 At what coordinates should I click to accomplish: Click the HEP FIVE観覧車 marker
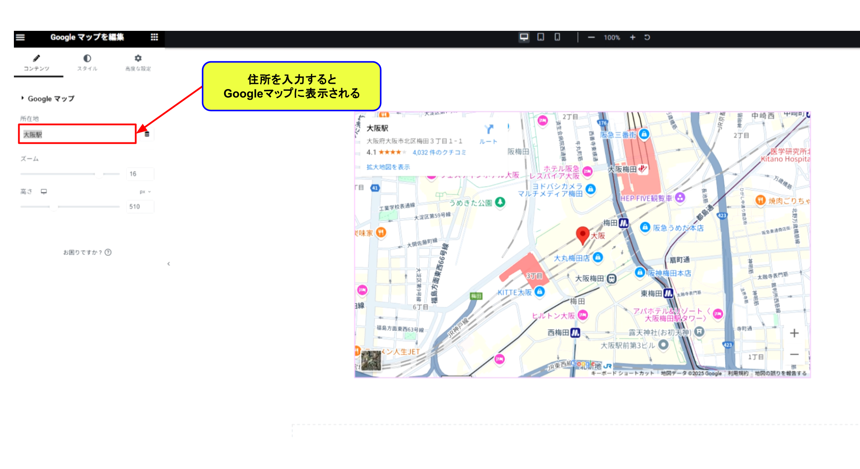pyautogui.click(x=680, y=198)
